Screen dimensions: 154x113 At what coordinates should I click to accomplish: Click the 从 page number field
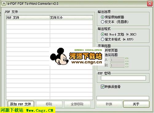(117, 60)
